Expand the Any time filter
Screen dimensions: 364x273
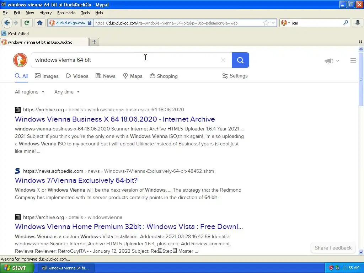tap(67, 92)
